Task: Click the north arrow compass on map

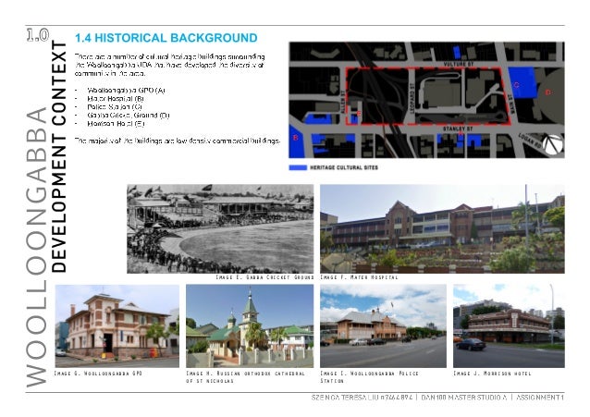Action: tap(553, 144)
